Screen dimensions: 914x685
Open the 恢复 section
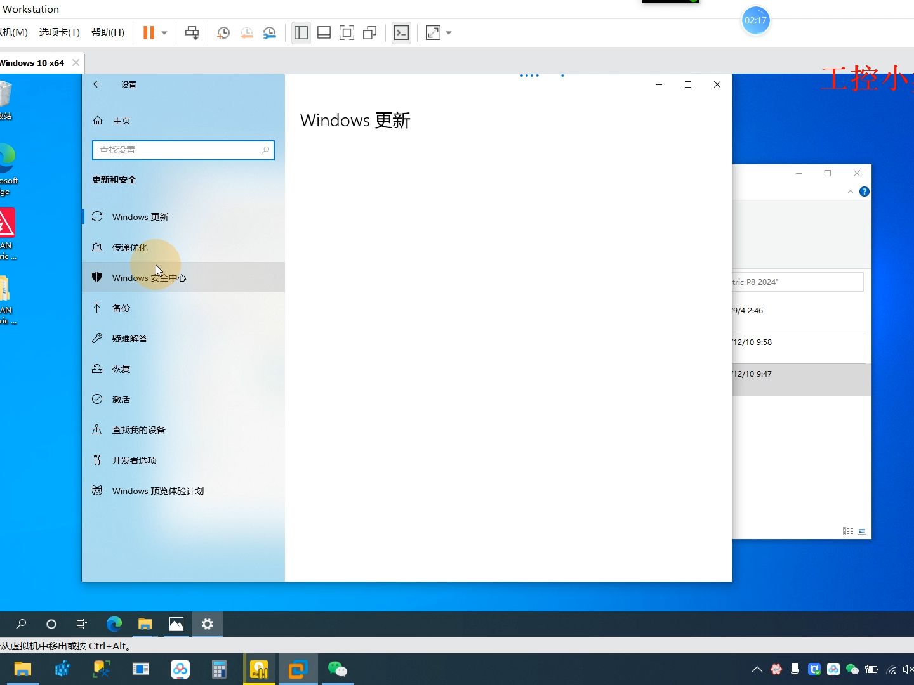coord(183,369)
